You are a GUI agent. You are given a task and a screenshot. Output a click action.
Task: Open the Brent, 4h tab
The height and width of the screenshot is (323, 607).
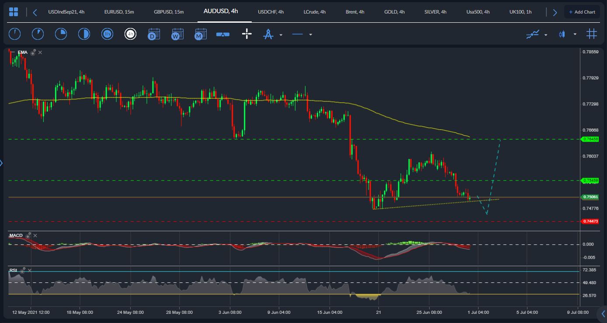tap(355, 12)
